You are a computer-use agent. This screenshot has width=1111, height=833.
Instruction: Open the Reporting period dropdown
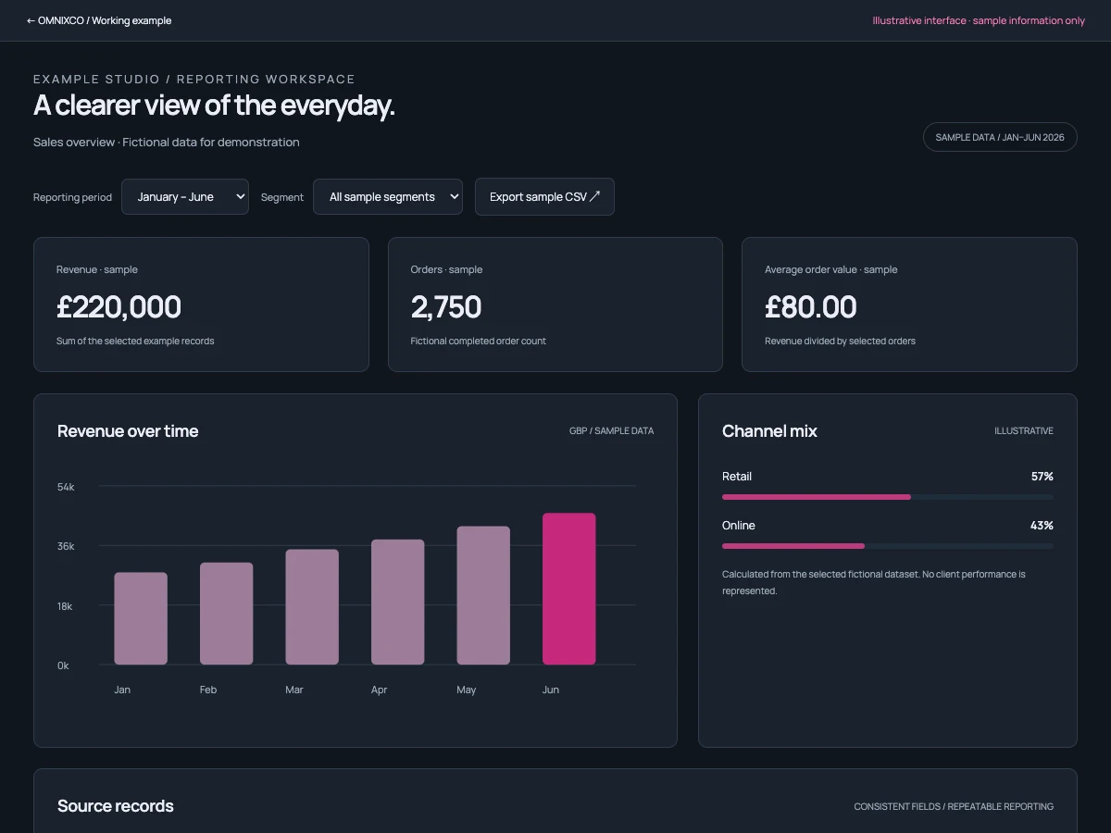[x=185, y=196]
